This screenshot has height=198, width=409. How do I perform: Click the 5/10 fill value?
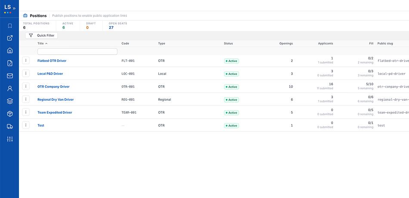pyautogui.click(x=369, y=84)
